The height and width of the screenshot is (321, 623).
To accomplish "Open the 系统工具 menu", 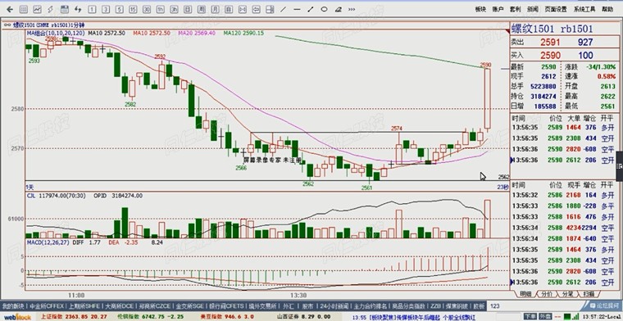I will click(x=584, y=9).
